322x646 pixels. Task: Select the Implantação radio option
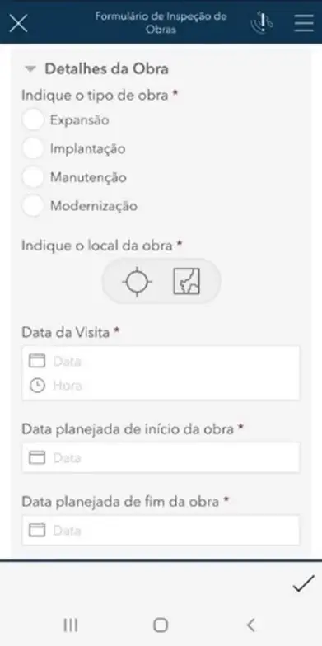pos(33,148)
